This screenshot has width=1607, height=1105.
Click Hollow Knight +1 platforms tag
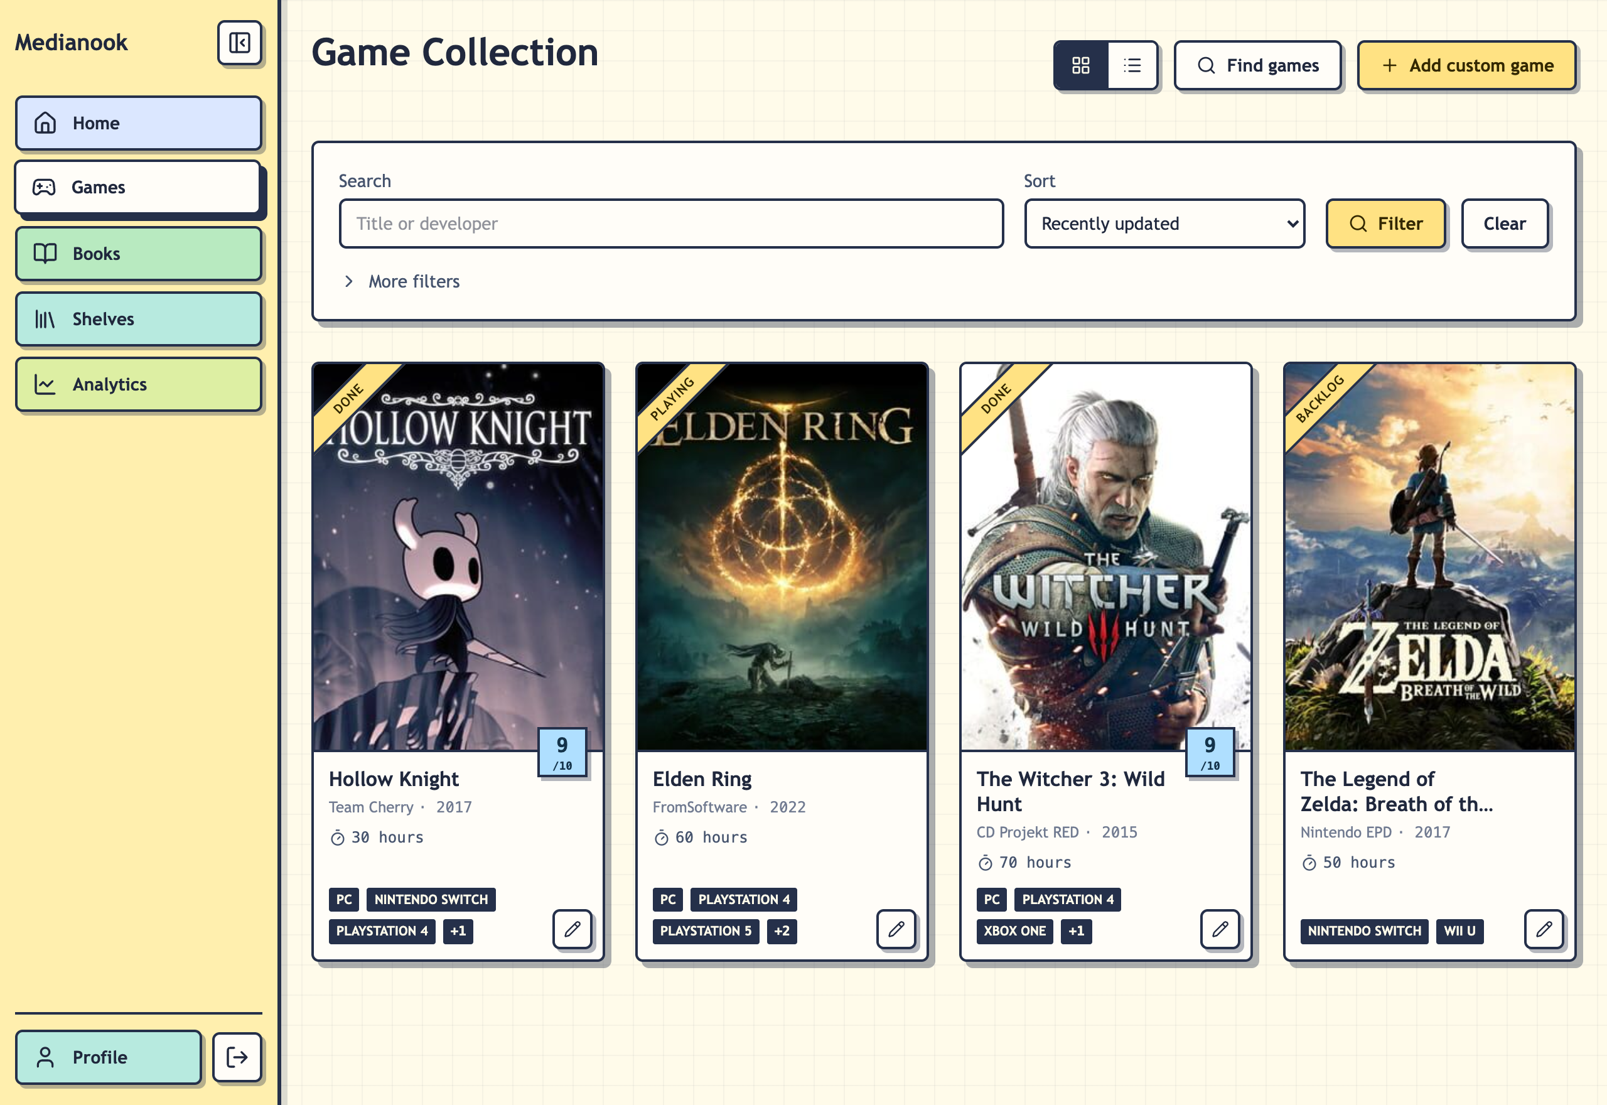(458, 930)
